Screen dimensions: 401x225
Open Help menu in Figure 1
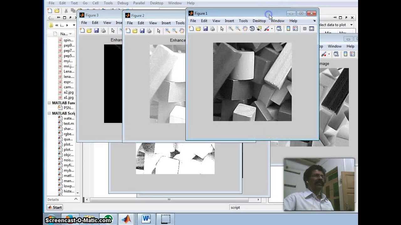click(x=293, y=21)
